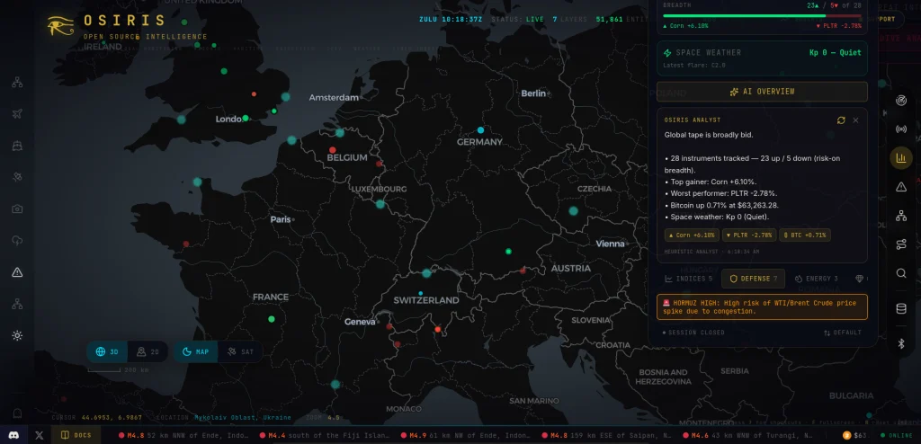The image size is (921, 444).
Task: Click the ghost icon at bottom left
Action: (x=17, y=413)
